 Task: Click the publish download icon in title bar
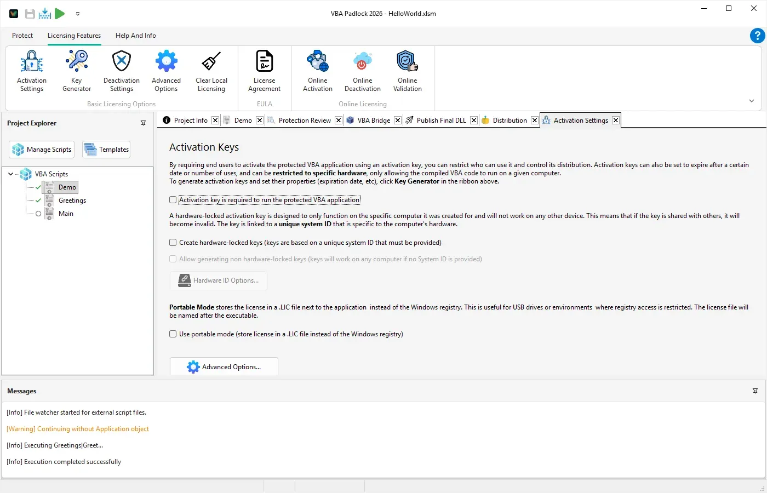click(x=45, y=14)
